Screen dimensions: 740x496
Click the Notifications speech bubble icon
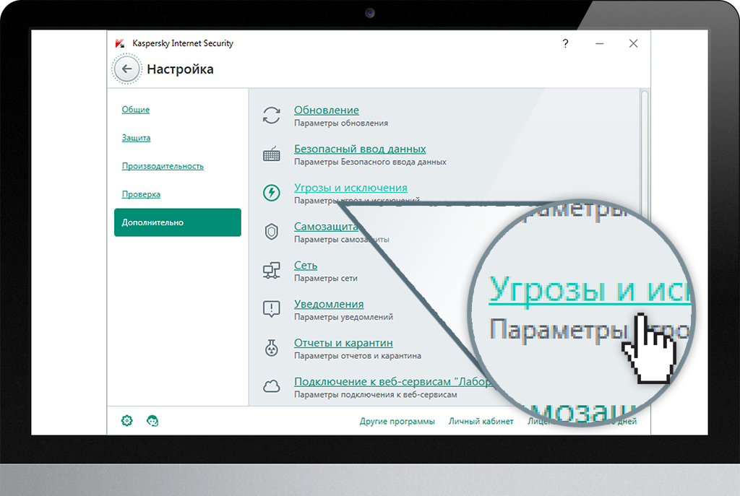coord(271,310)
